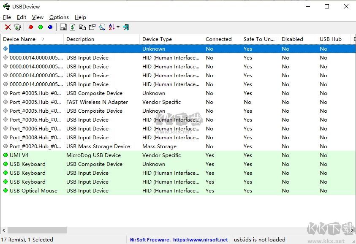Viewport: 356px width, 244px height.
Task: Click the green dot enable devices icon
Action: [x=41, y=27]
